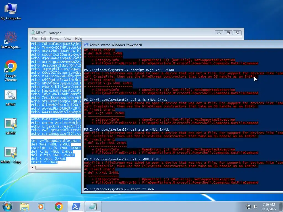The height and width of the screenshot is (212, 283).
Task: Click the 'start "" %v%' line in Notepad
Action: (44, 162)
